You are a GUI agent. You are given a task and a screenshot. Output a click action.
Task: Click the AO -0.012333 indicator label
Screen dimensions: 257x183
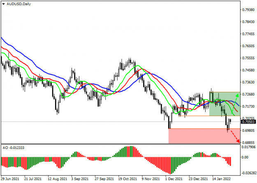point(14,148)
